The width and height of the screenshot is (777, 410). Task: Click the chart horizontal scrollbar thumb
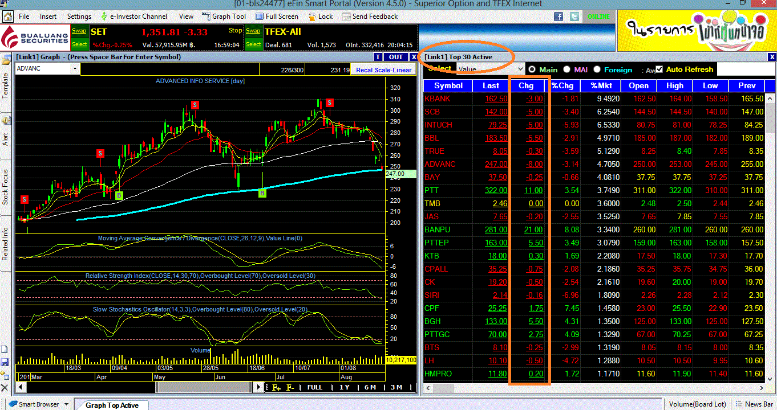click(204, 388)
